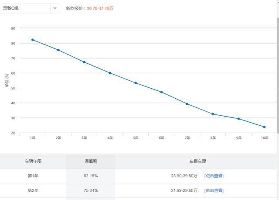This screenshot has width=279, height=200.
Task: Click the 1年 data point on the chart
Action: coord(33,40)
